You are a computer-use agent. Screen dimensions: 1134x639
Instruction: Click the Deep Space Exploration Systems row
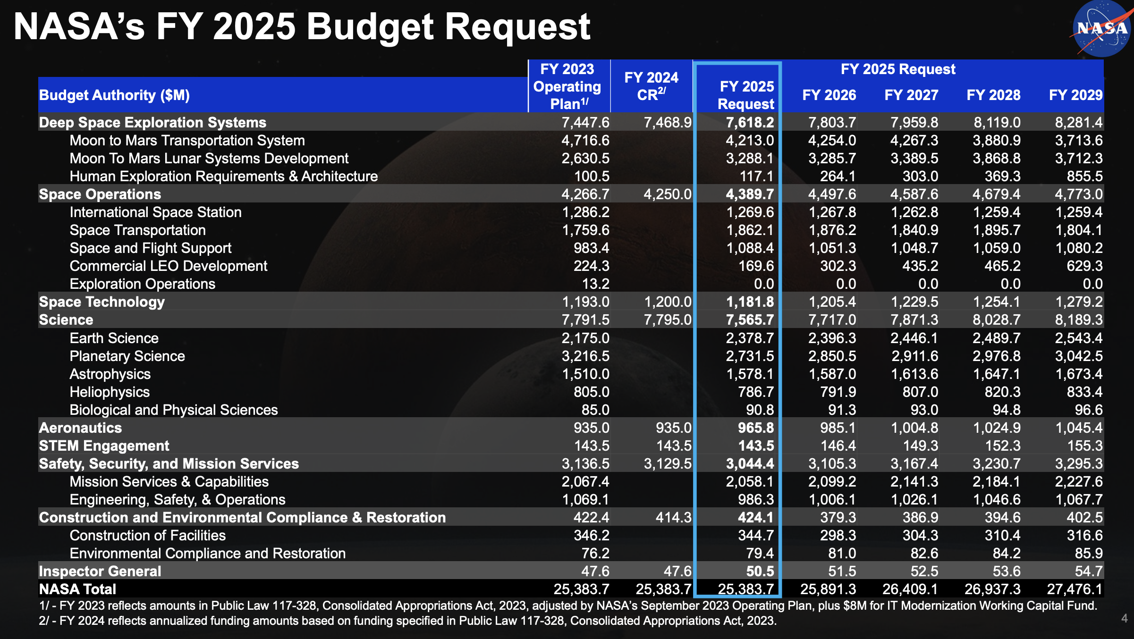click(152, 122)
